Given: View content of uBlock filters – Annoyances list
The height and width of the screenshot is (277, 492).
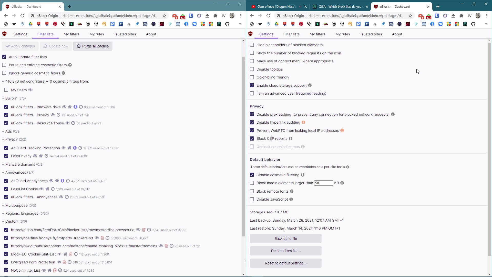Looking at the screenshot, I should 61,197.
